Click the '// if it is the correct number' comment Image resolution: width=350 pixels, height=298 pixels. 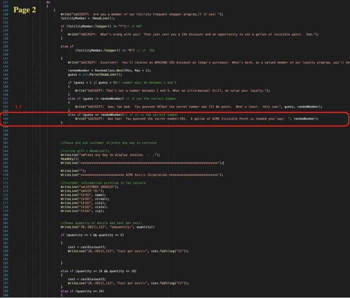[151, 115]
